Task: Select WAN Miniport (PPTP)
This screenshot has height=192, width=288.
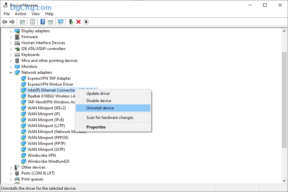Action: [47, 144]
